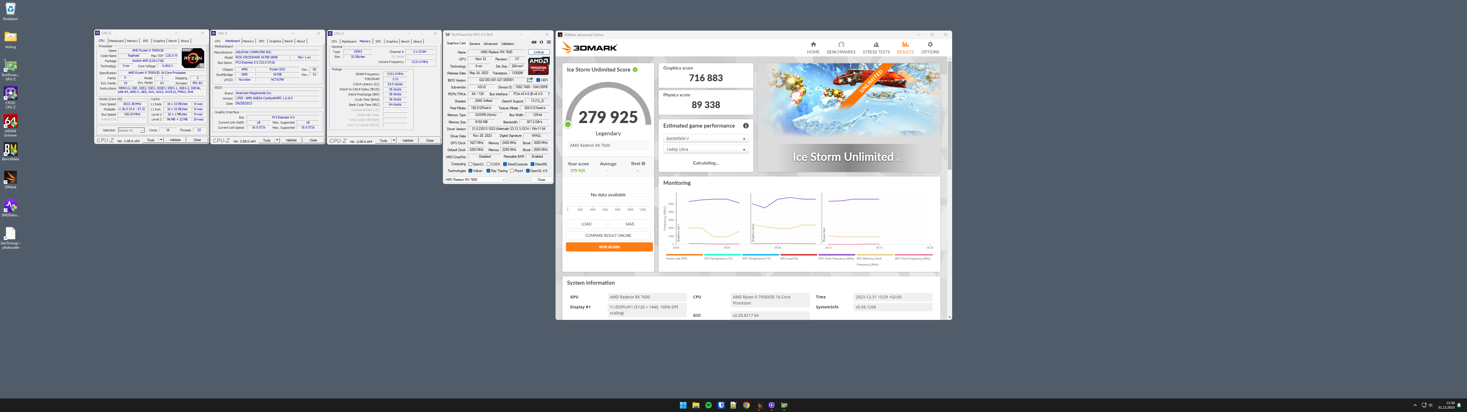Image resolution: width=1467 pixels, height=412 pixels.
Task: Open File Explorer from the taskbar
Action: click(x=696, y=405)
